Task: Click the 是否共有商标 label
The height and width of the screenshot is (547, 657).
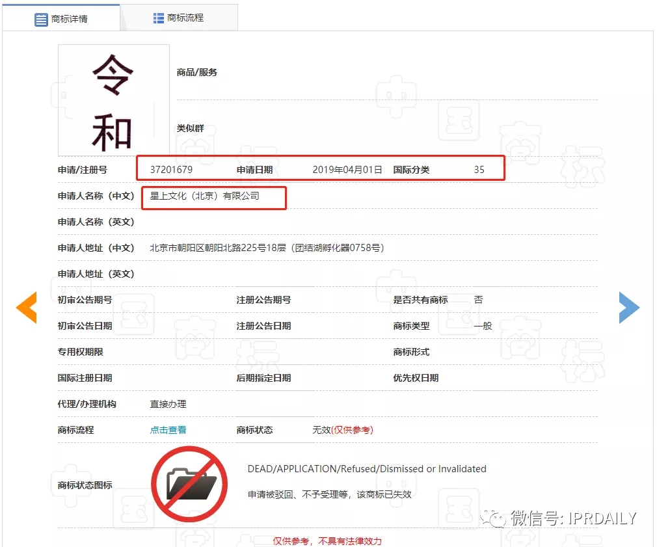Action: [420, 300]
